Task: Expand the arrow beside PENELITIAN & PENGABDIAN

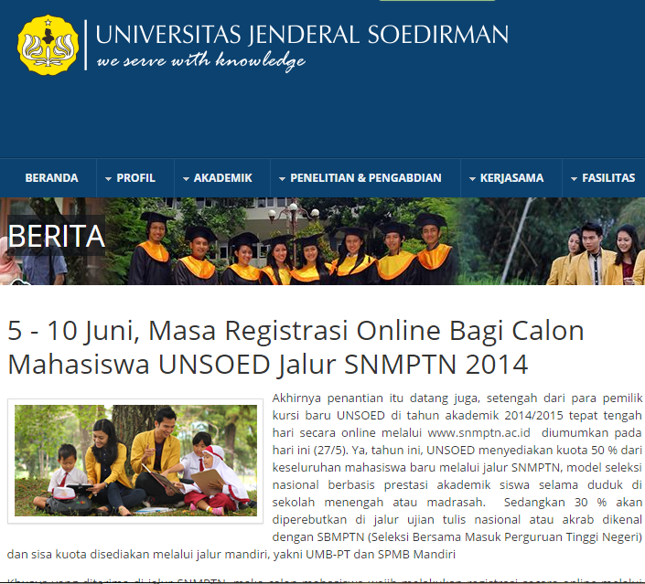Action: click(282, 179)
